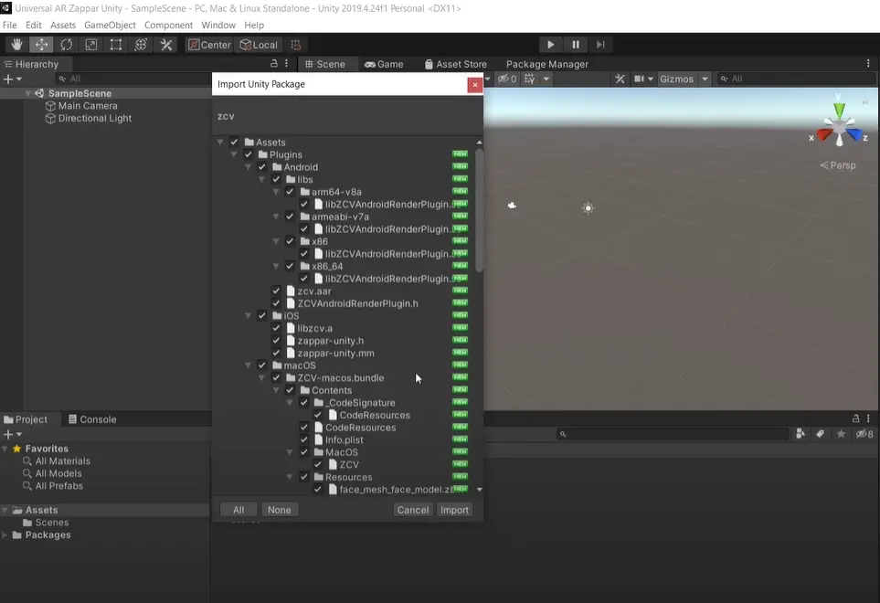Open the GameObject menu
Screen dimensions: 880x603
pos(110,26)
